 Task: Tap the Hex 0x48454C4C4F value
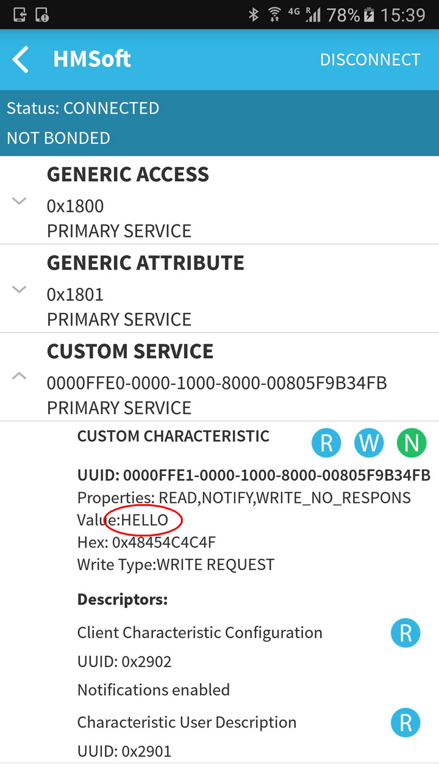tap(146, 542)
